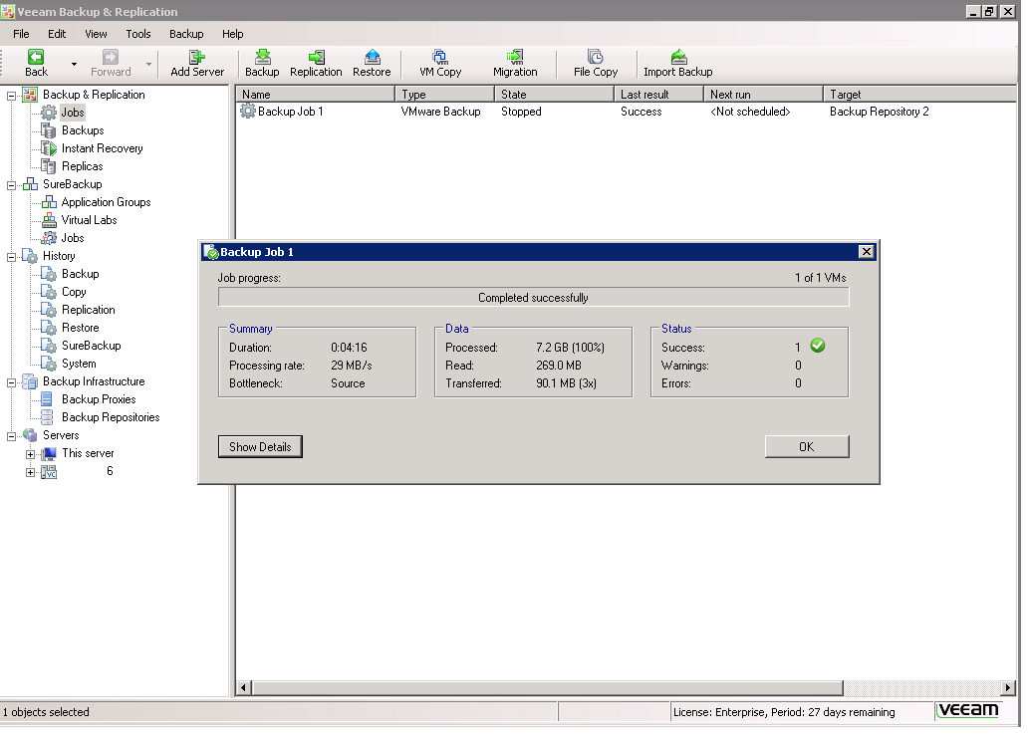Click the Replication toolbar icon
The image size is (1029, 743).
(316, 63)
